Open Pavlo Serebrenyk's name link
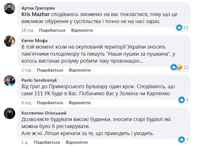Image resolution: width=198 pixels, height=146 pixels. [39, 80]
